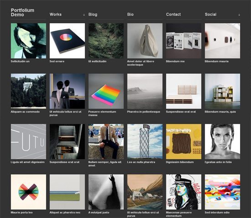Open the colorful X logo thumbnail
This screenshot has width=251, height=218.
tap(28, 192)
